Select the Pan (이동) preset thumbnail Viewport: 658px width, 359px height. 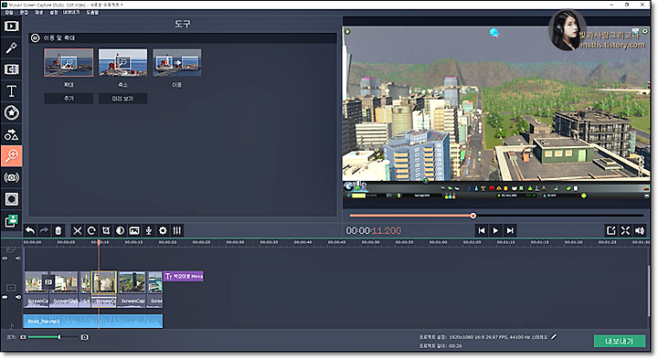(177, 62)
